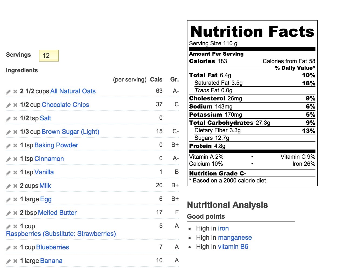Click the manganese link under Good points
Screen dimensions: 343x271
[x=235, y=238]
